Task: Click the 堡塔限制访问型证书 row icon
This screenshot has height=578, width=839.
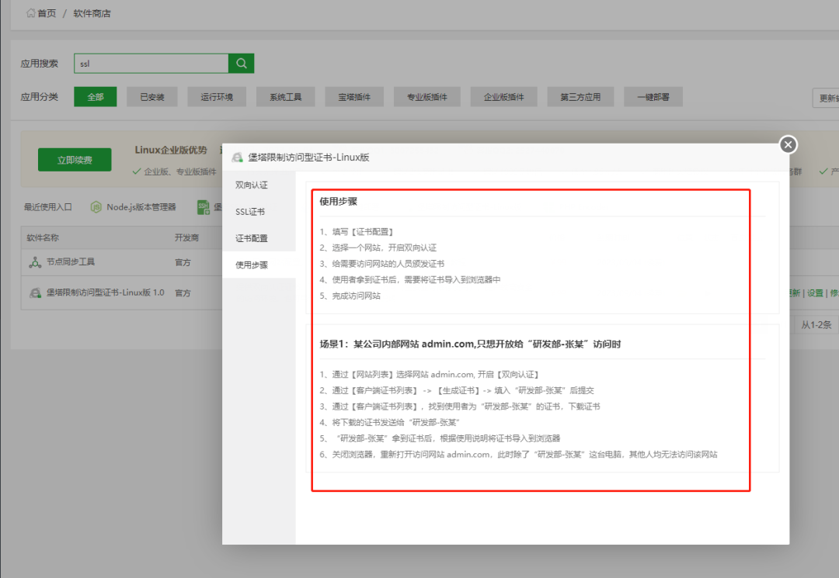Action: 35,293
